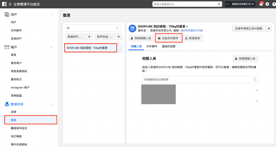Click the 新增資源 button
This screenshot has width=276, height=147.
tap(193, 38)
